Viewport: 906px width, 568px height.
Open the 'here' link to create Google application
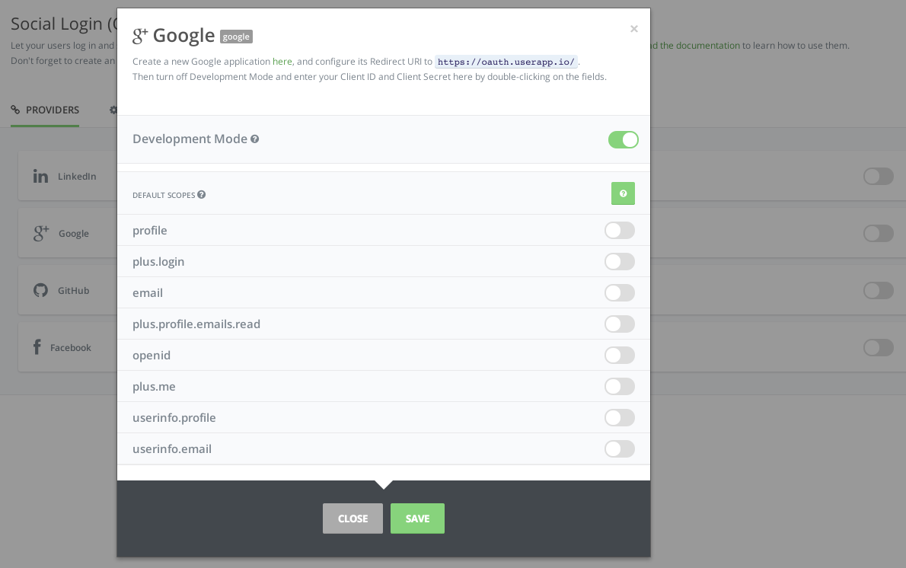(282, 61)
